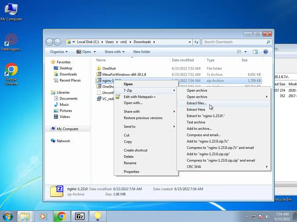
Task: Expand the CRC SHA submenu
Action: (x=224, y=167)
